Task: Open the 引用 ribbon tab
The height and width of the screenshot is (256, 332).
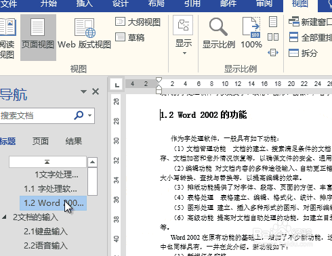Action: [192, 3]
